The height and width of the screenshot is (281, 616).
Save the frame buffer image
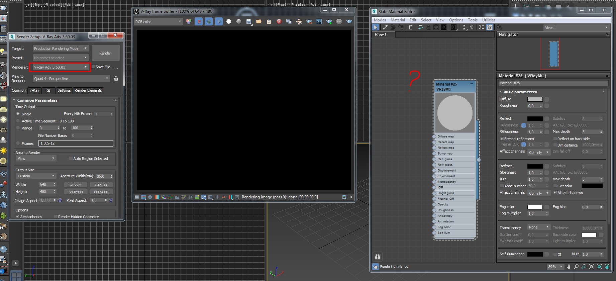pyautogui.click(x=248, y=21)
